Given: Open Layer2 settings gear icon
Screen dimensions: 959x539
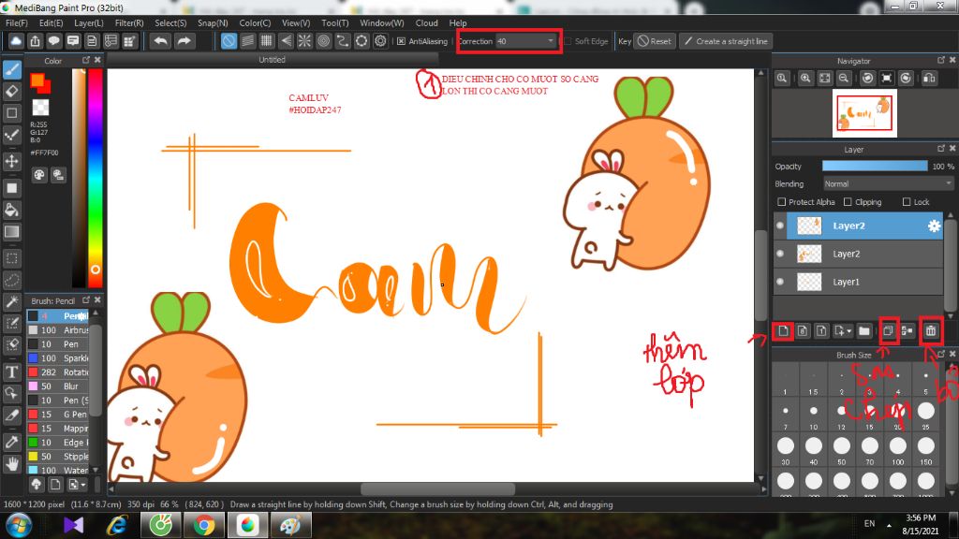Looking at the screenshot, I should click(x=934, y=226).
